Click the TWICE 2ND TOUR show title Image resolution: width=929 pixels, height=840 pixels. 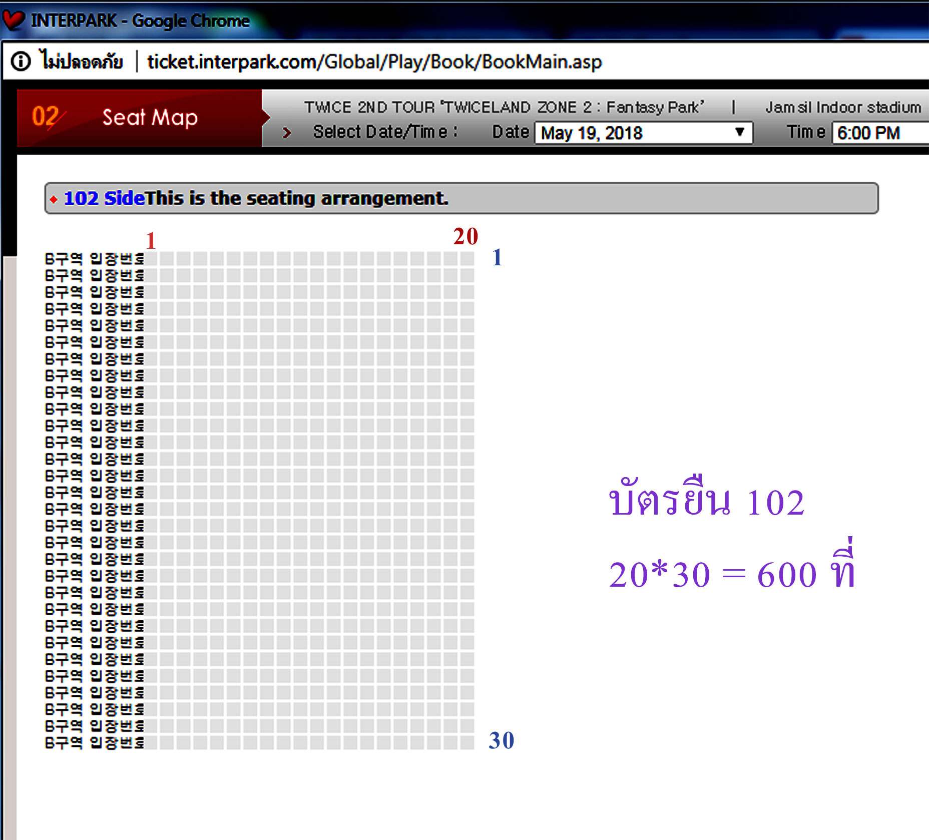[x=504, y=107]
